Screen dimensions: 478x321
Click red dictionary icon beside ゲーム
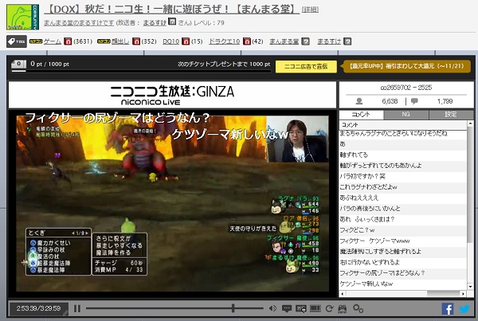68,41
